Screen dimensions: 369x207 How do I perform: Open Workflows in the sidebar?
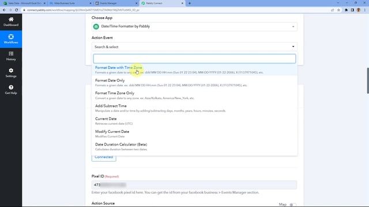click(x=11, y=39)
